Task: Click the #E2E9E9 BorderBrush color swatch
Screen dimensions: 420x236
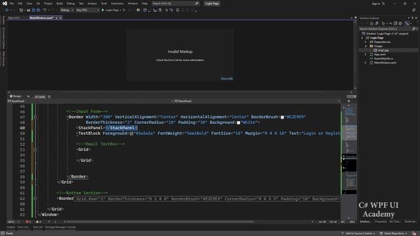Action: (282, 117)
